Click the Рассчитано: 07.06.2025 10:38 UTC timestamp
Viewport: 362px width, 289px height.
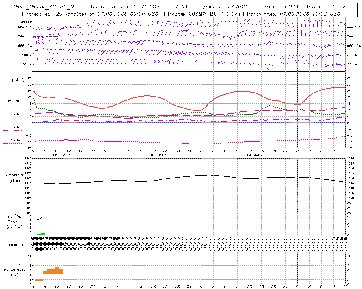coord(294,14)
